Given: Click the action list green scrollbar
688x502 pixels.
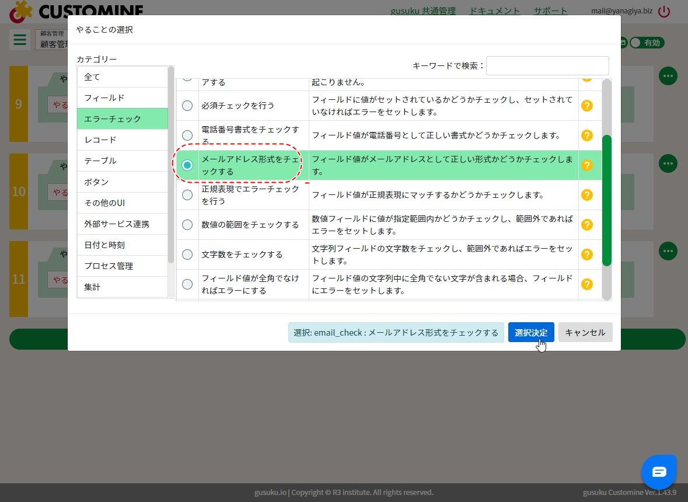Looking at the screenshot, I should tap(607, 200).
